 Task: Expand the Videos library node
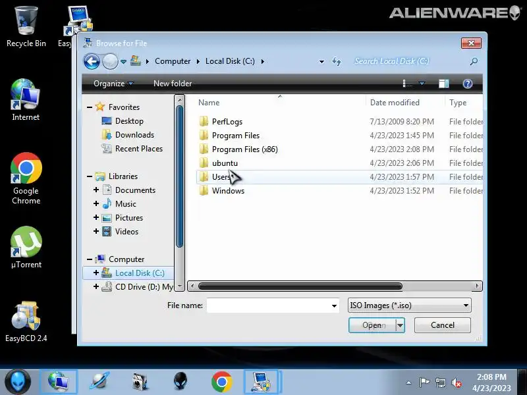click(x=96, y=232)
